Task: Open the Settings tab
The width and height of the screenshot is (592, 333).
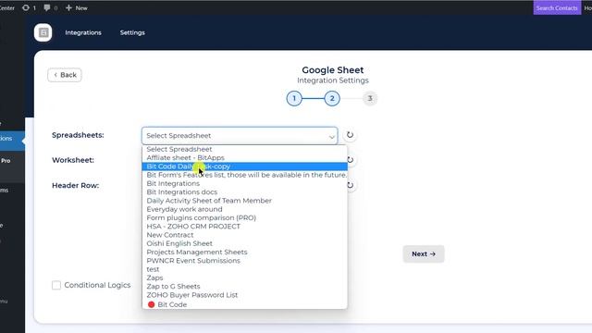Action: [x=132, y=32]
